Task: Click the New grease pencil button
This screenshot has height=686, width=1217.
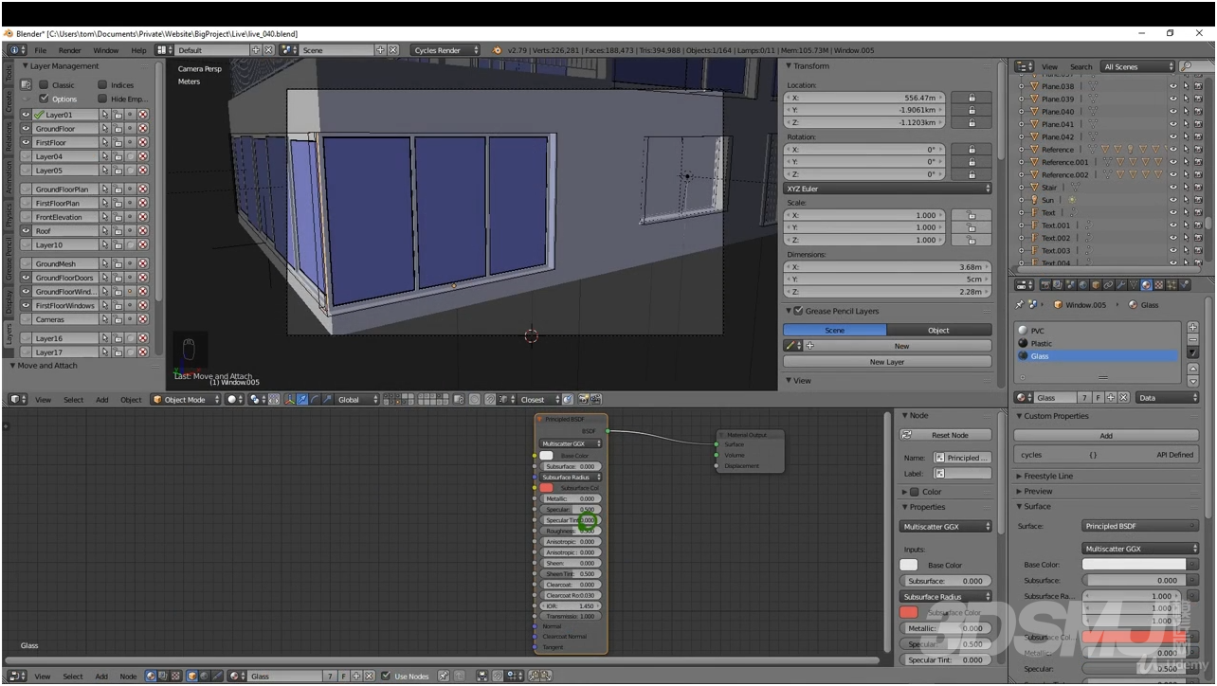Action: point(900,346)
